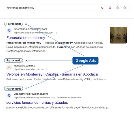
Task: Click the 'vidamemorialprevisiones.com' site name
Action: 31,94
